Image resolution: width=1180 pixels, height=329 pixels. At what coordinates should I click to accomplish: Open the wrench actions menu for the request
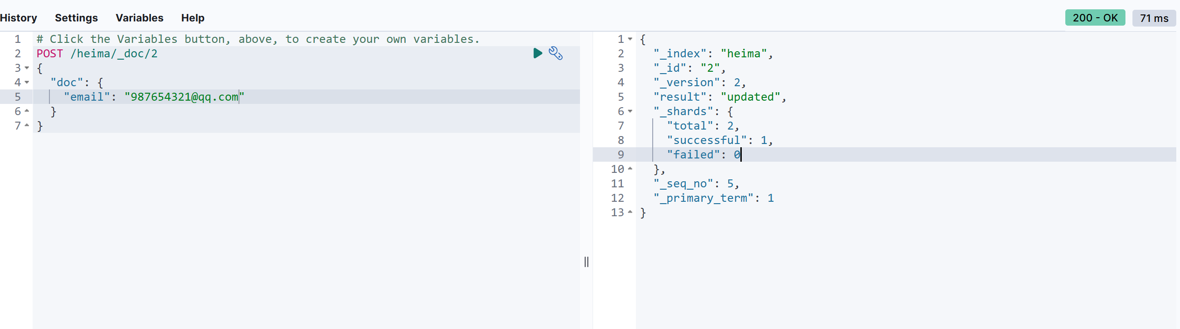pos(555,53)
